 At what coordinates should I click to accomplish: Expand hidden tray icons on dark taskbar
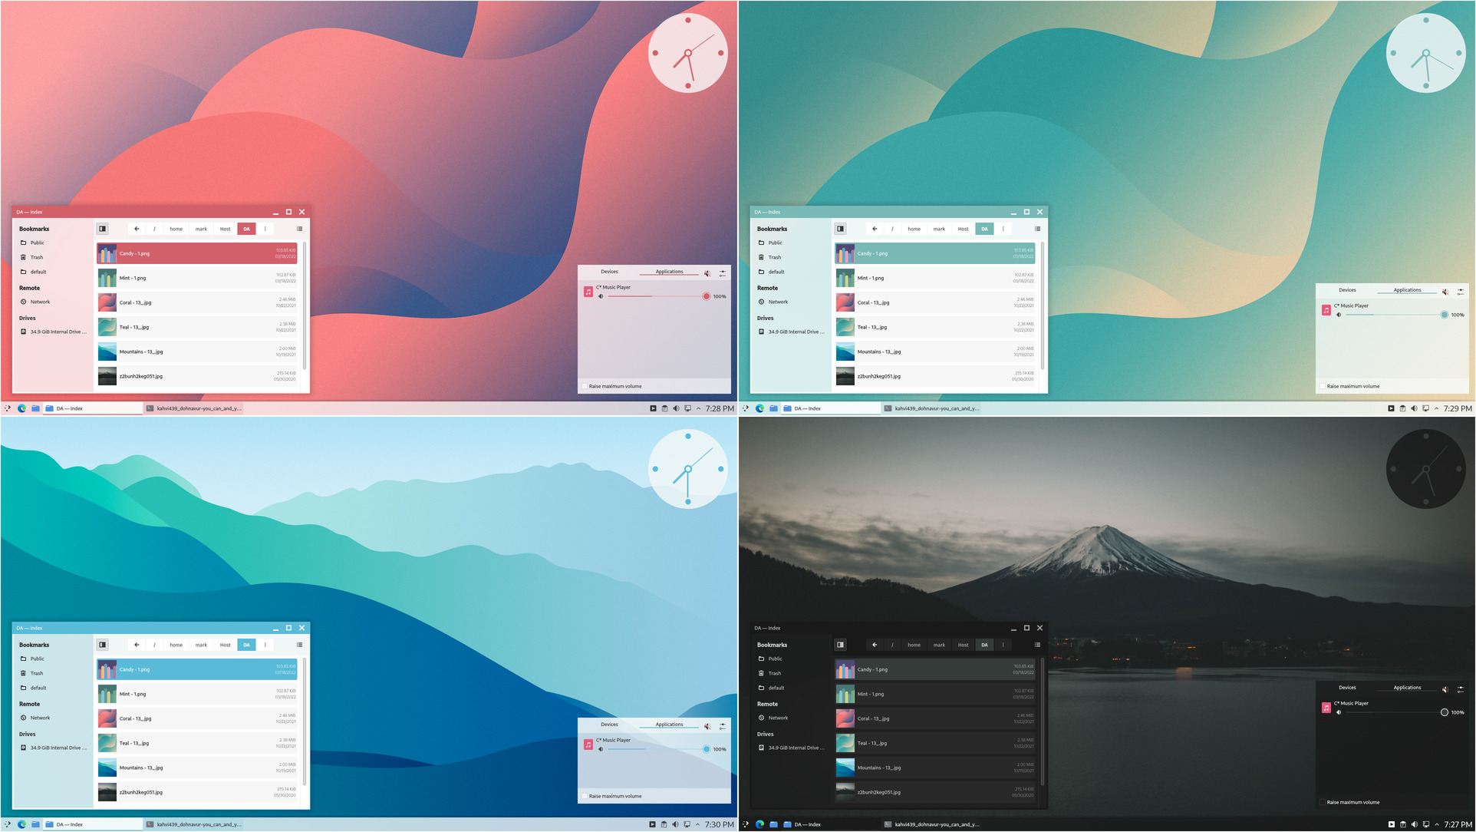[1436, 824]
